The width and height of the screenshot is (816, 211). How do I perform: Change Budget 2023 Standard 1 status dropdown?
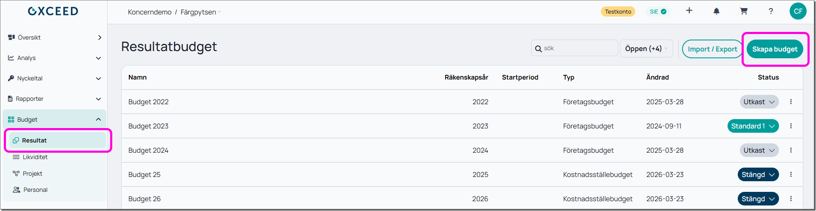tap(753, 126)
